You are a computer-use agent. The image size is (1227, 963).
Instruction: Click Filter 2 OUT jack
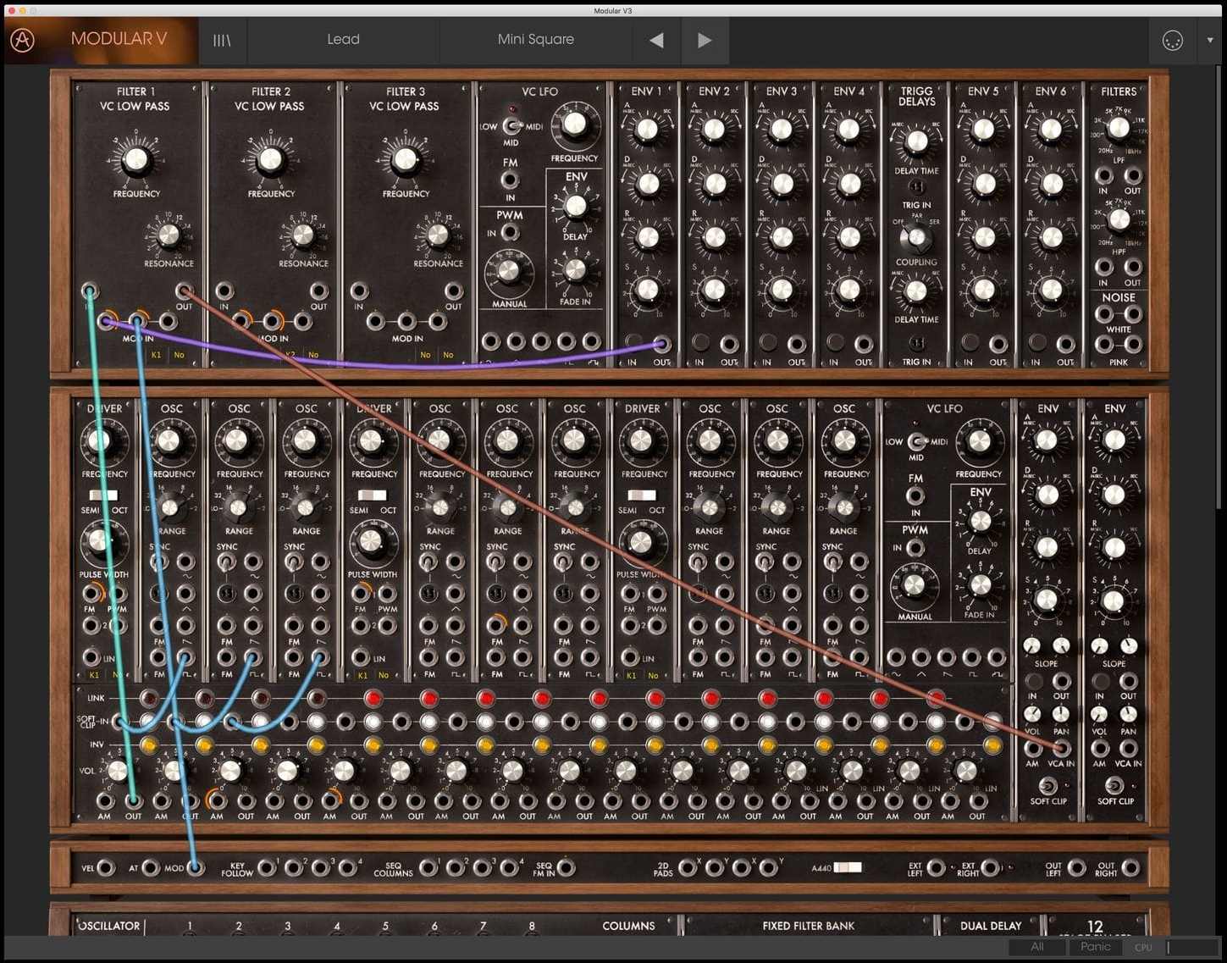pyautogui.click(x=318, y=291)
